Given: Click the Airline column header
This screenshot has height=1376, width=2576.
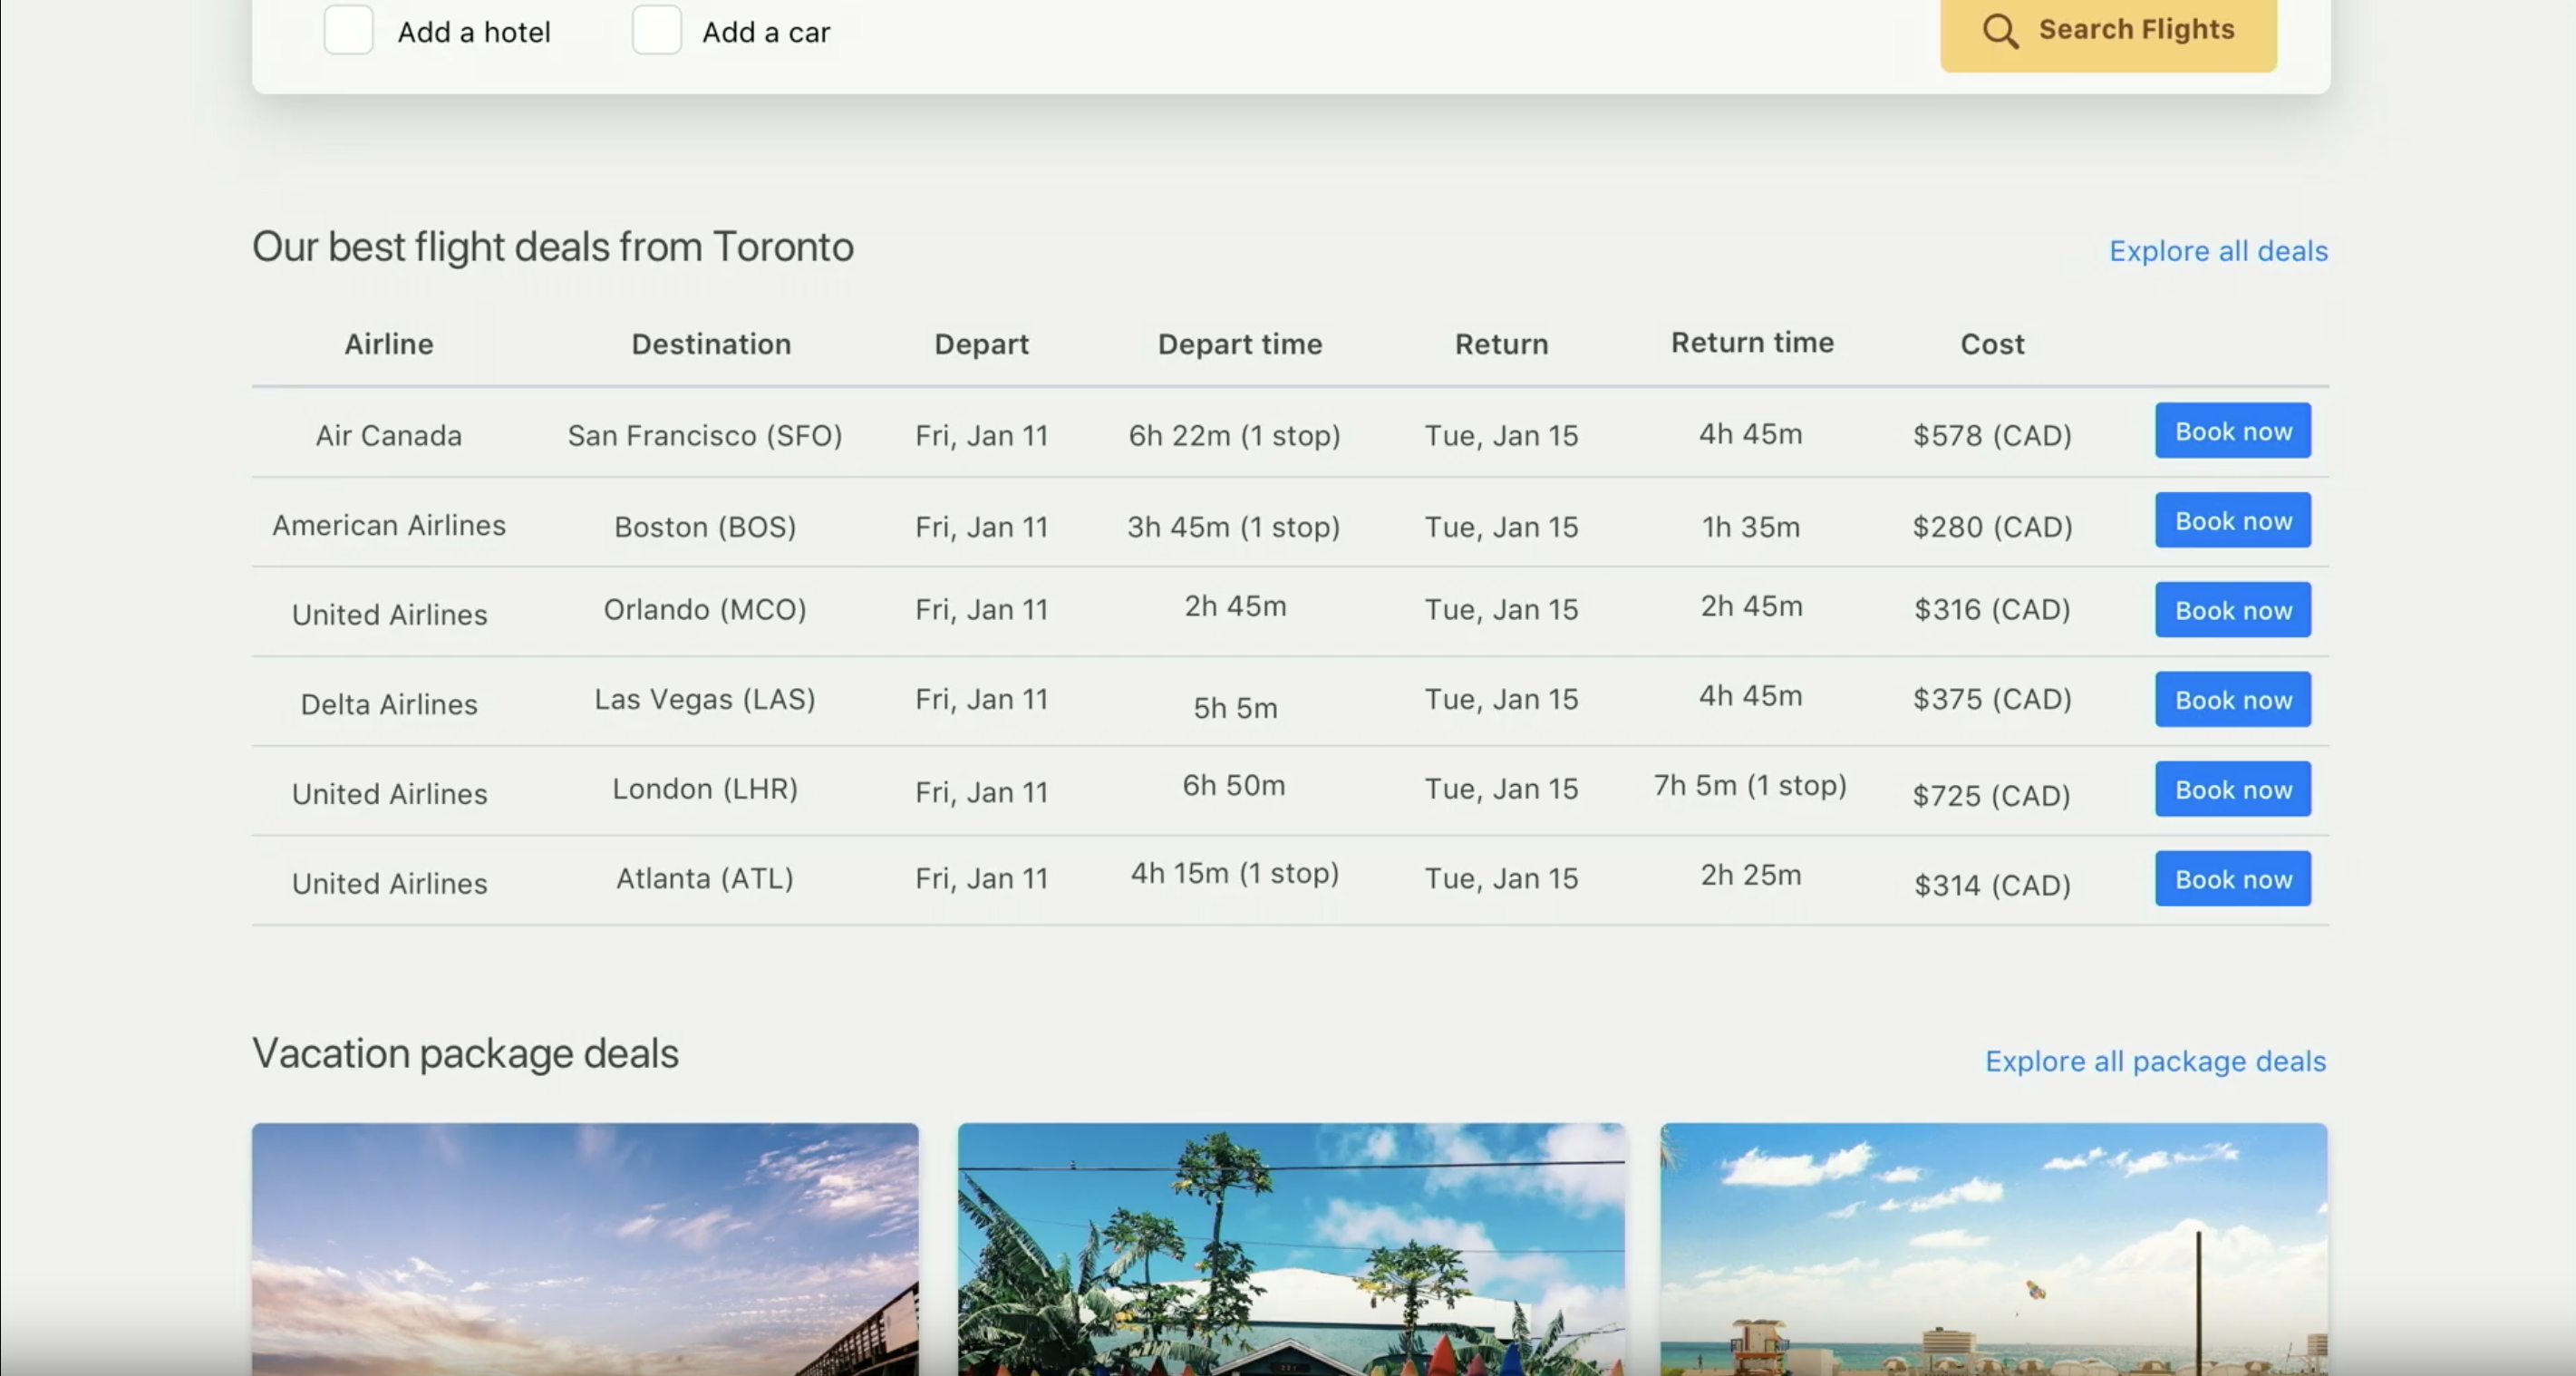Looking at the screenshot, I should click(x=389, y=344).
